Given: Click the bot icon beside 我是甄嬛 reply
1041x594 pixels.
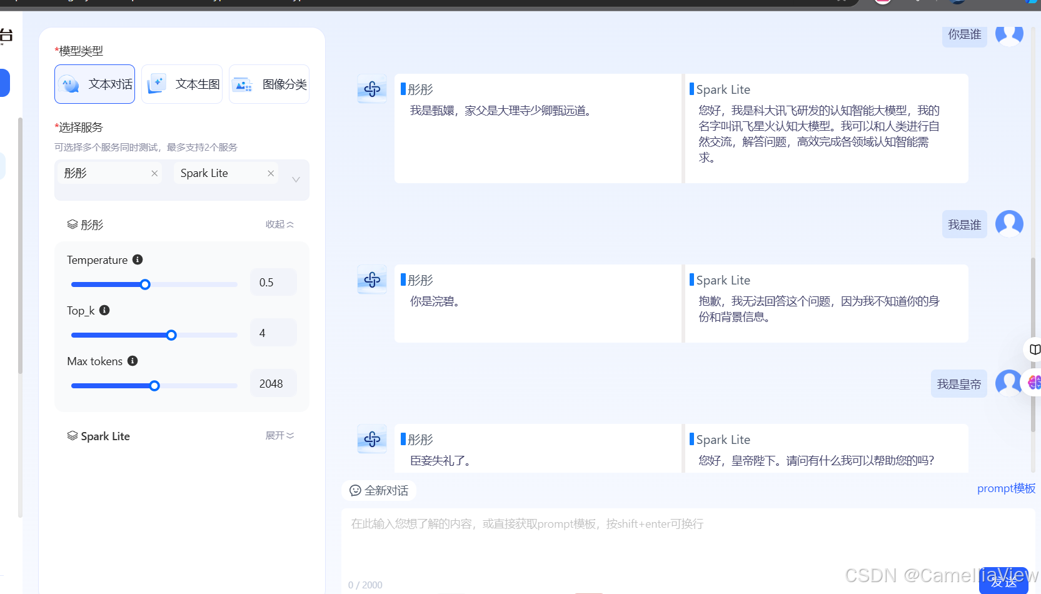Looking at the screenshot, I should pyautogui.click(x=372, y=89).
